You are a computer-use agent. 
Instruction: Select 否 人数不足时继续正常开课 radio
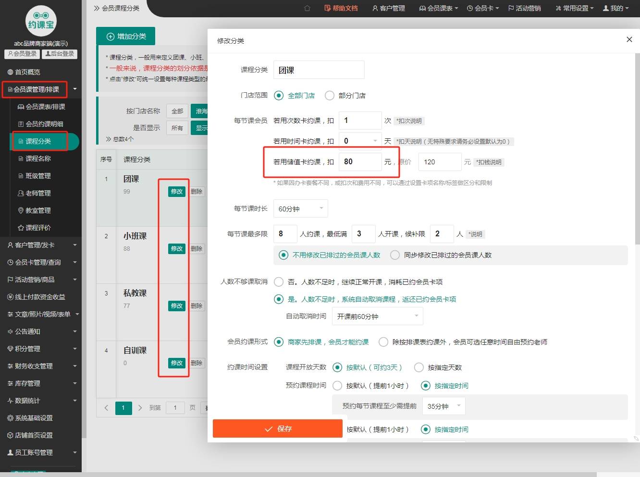pyautogui.click(x=358, y=282)
